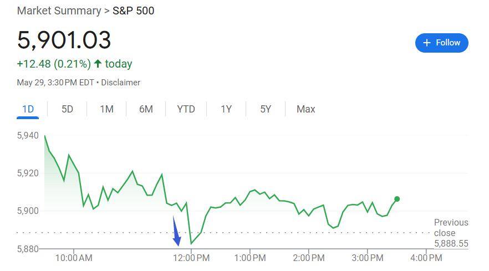This screenshot has width=489, height=271.
Task: Open the 5Y chart range
Action: coord(266,109)
